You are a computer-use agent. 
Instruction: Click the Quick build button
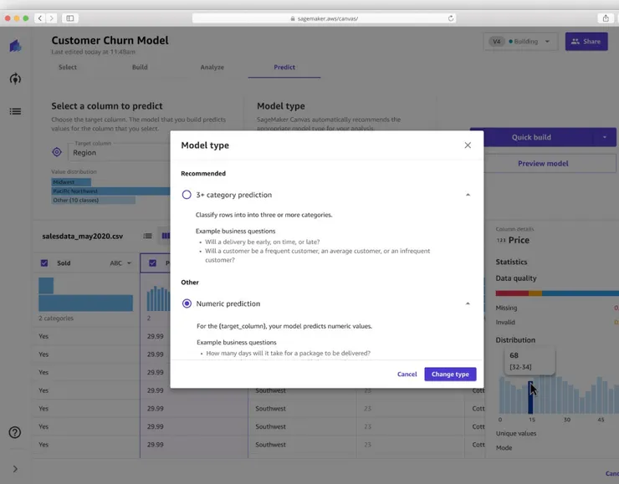(531, 137)
